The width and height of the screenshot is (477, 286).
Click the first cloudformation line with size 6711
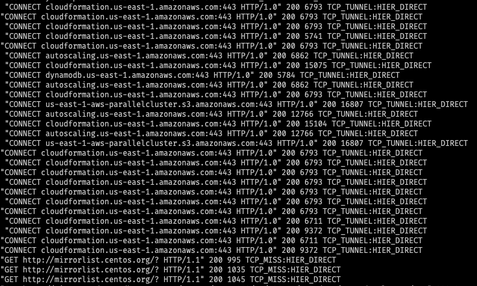[x=215, y=221]
